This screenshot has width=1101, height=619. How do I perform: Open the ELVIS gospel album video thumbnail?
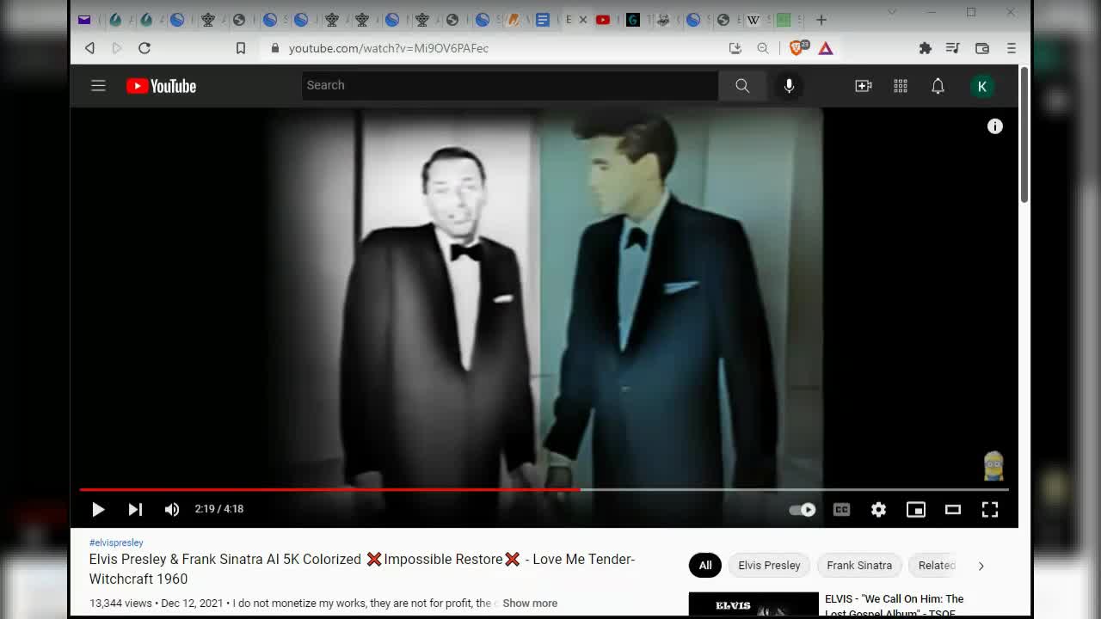coord(753,604)
